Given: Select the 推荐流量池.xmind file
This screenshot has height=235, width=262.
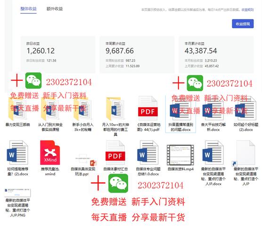Looking at the screenshot, I should 50,157.
